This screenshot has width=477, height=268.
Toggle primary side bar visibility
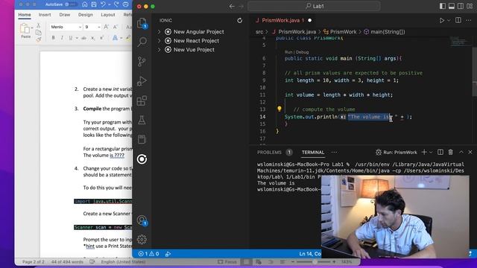[443, 6]
